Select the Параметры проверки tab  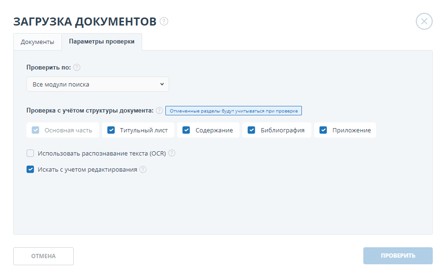coord(102,42)
